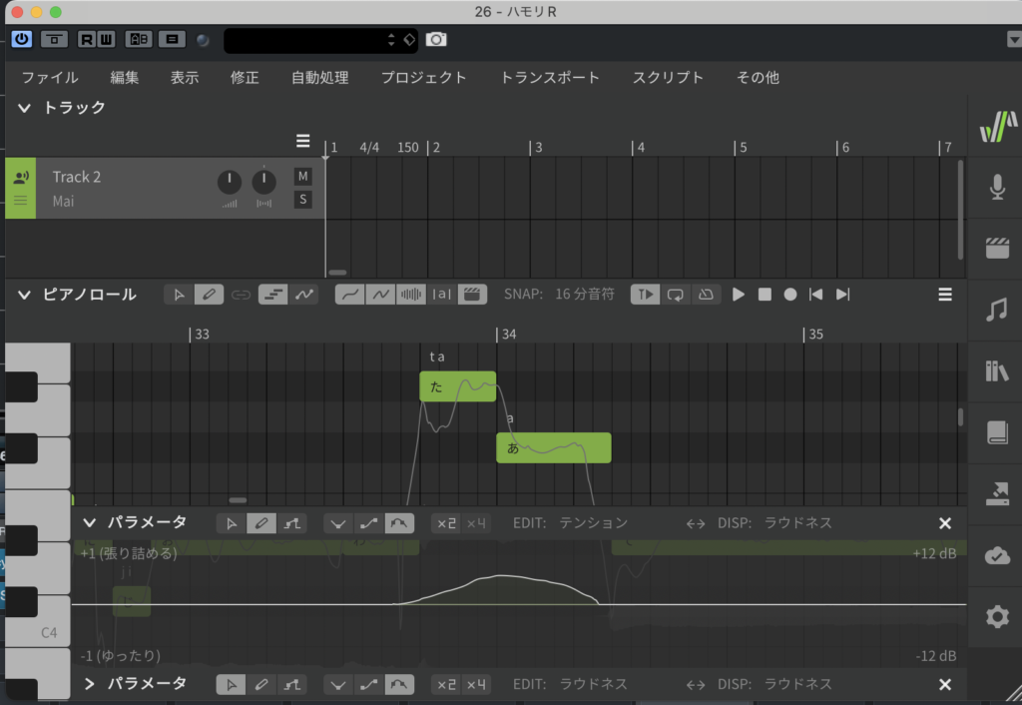Image resolution: width=1022 pixels, height=705 pixels.
Task: Open the ファイル menu
Action: click(x=50, y=78)
